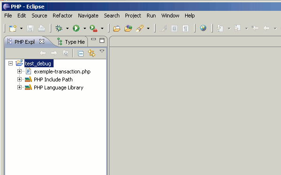Open Web Browser globe icon
281x175 pixels.
click(x=203, y=28)
